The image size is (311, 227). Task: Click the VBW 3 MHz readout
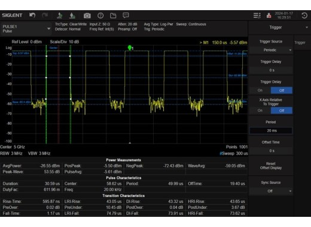pos(39,154)
